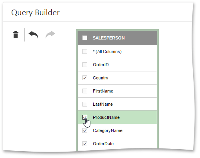Uncheck the OrderDate checkbox

click(x=85, y=144)
